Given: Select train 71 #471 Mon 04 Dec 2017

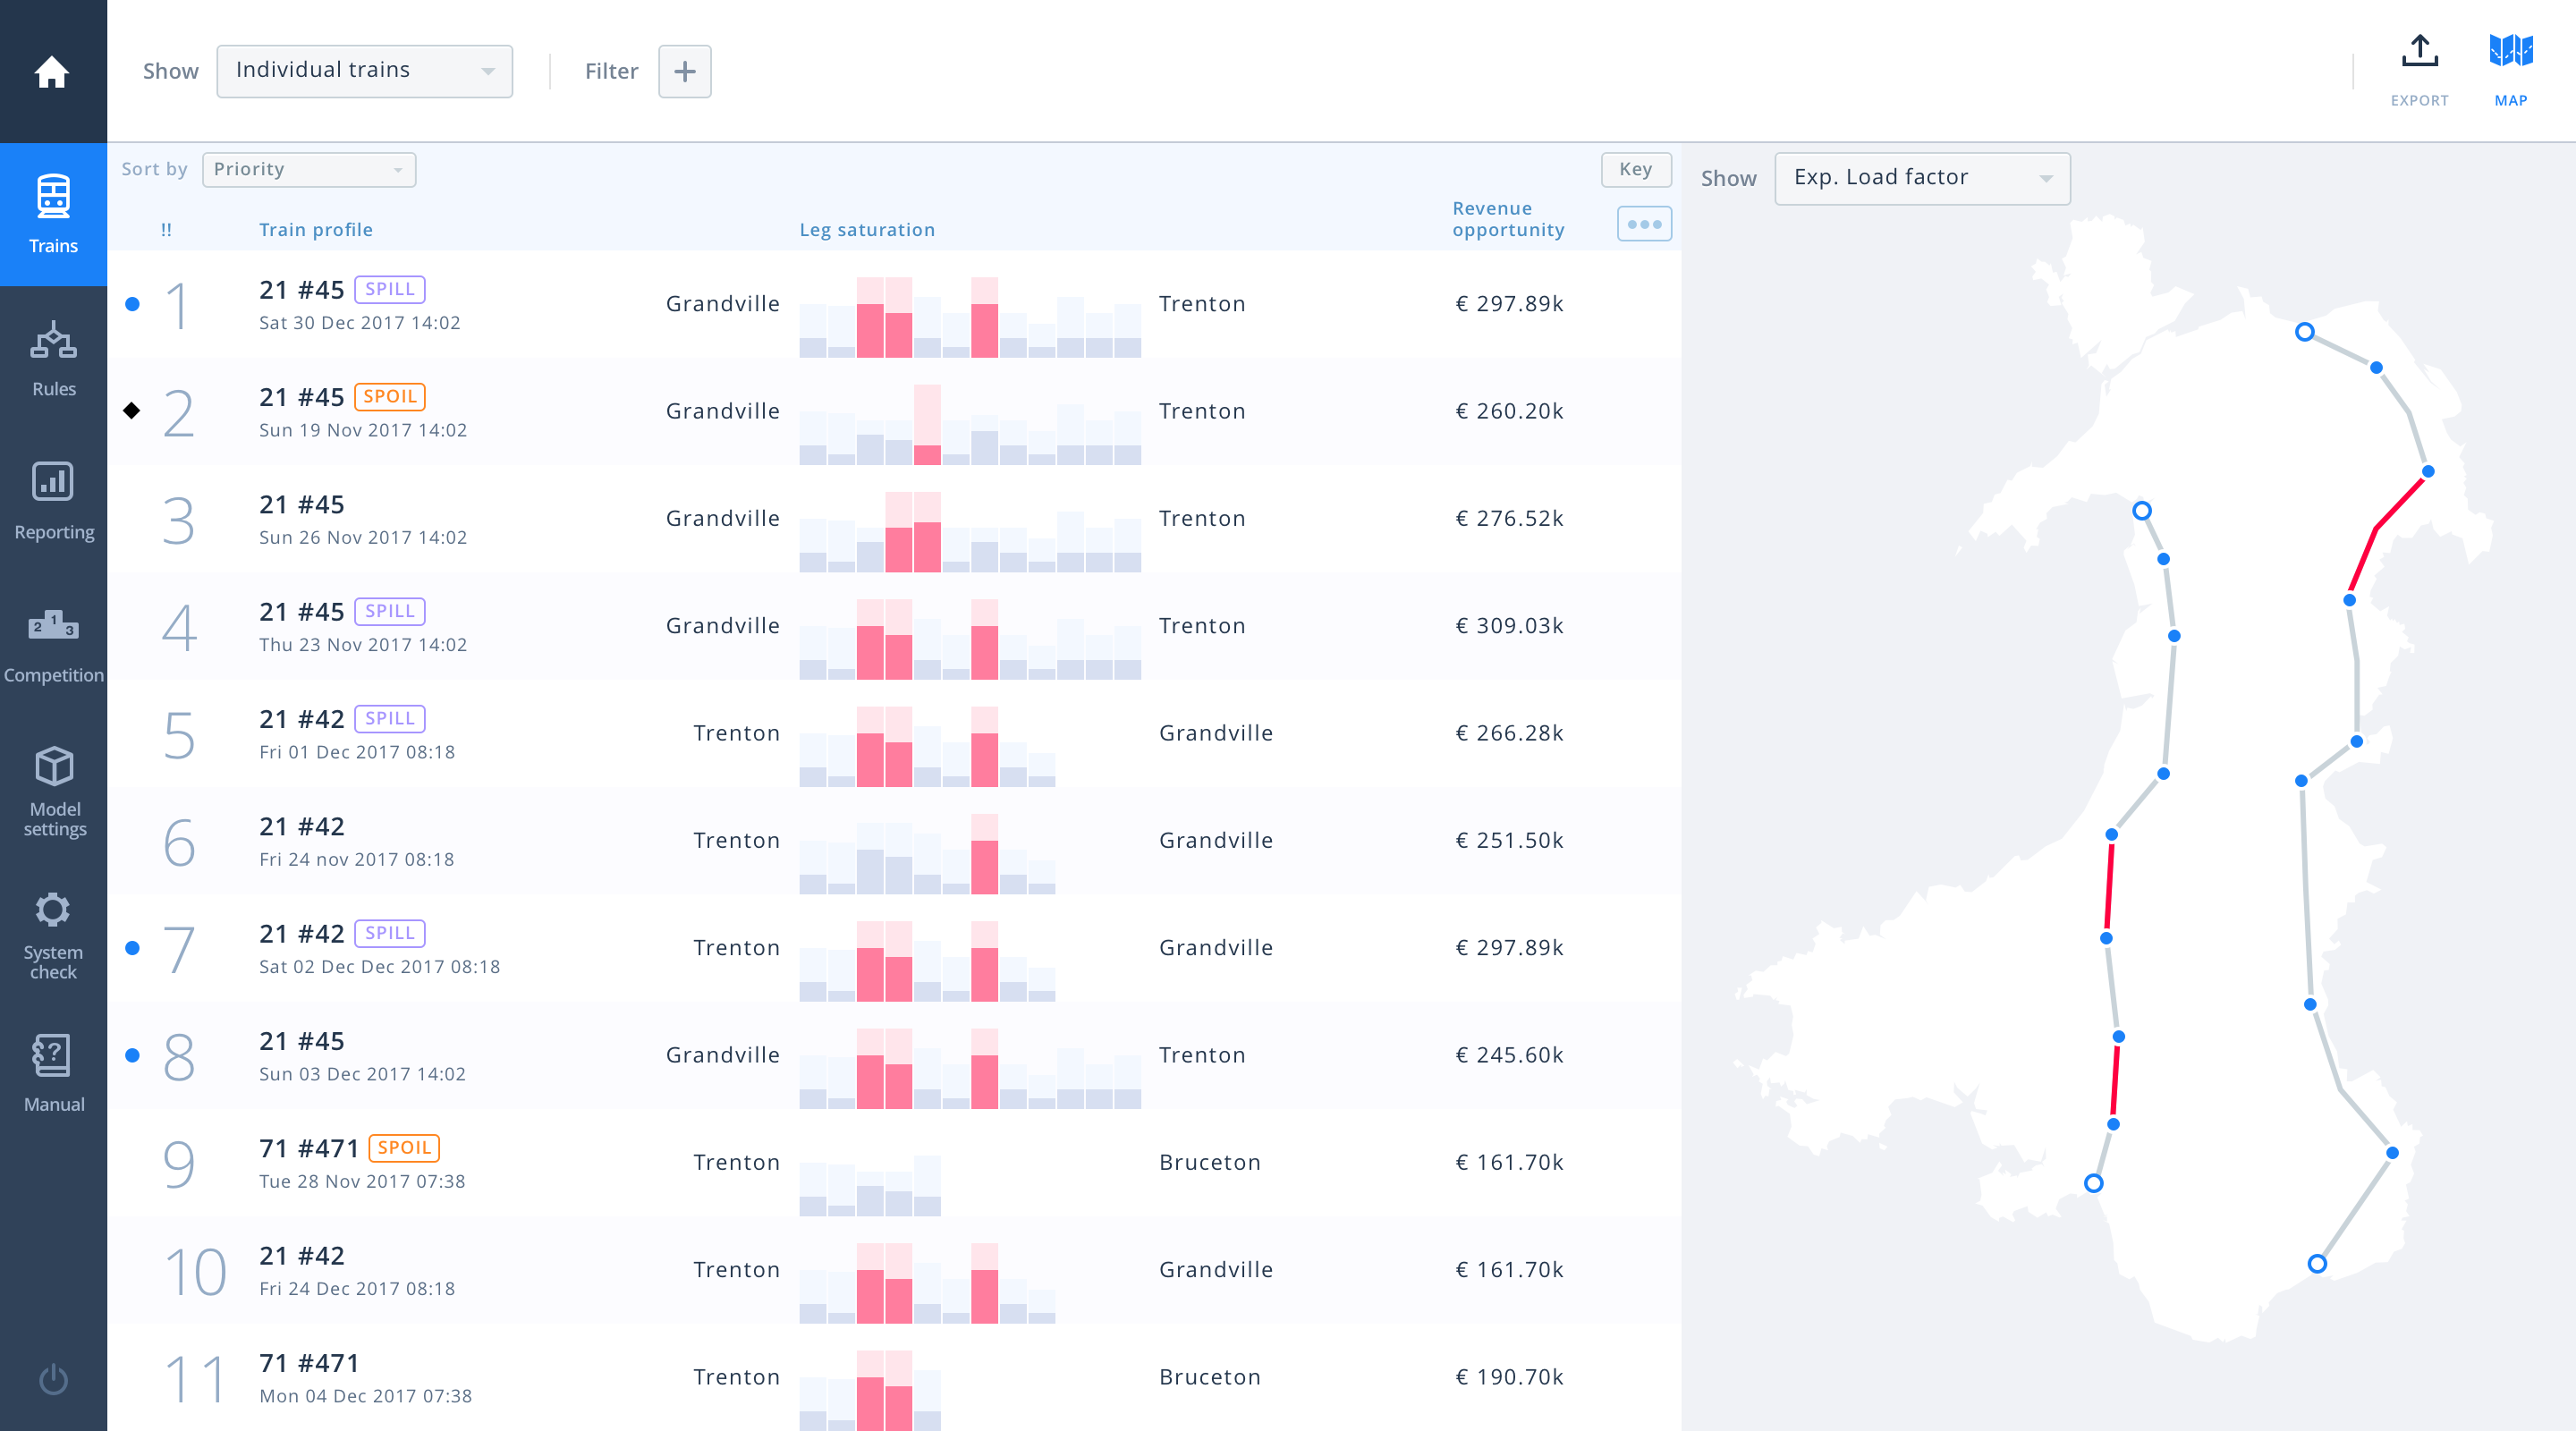Looking at the screenshot, I should point(894,1377).
